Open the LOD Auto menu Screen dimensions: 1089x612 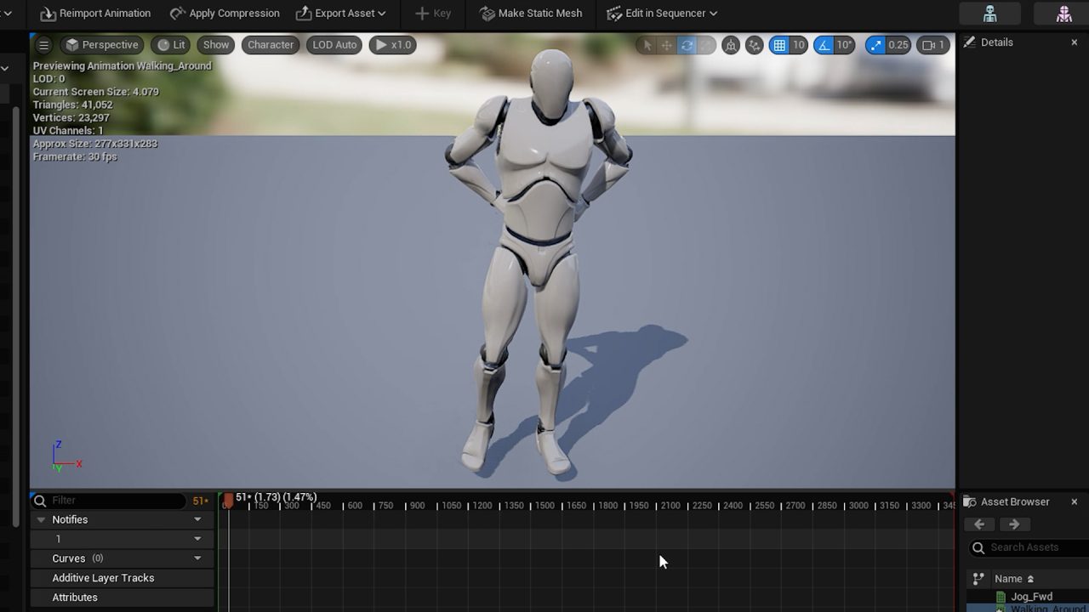tap(334, 44)
